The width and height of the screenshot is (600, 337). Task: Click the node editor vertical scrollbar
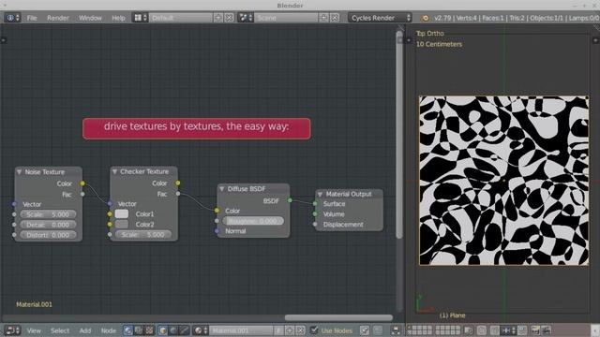[399, 135]
